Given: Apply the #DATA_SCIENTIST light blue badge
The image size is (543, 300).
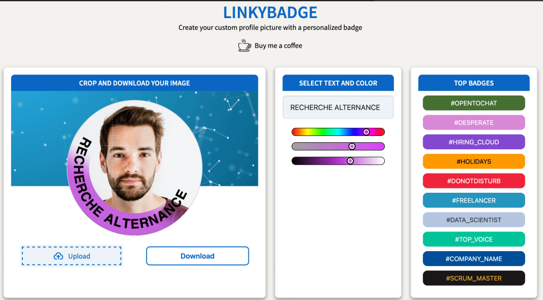Looking at the screenshot, I should (473, 220).
